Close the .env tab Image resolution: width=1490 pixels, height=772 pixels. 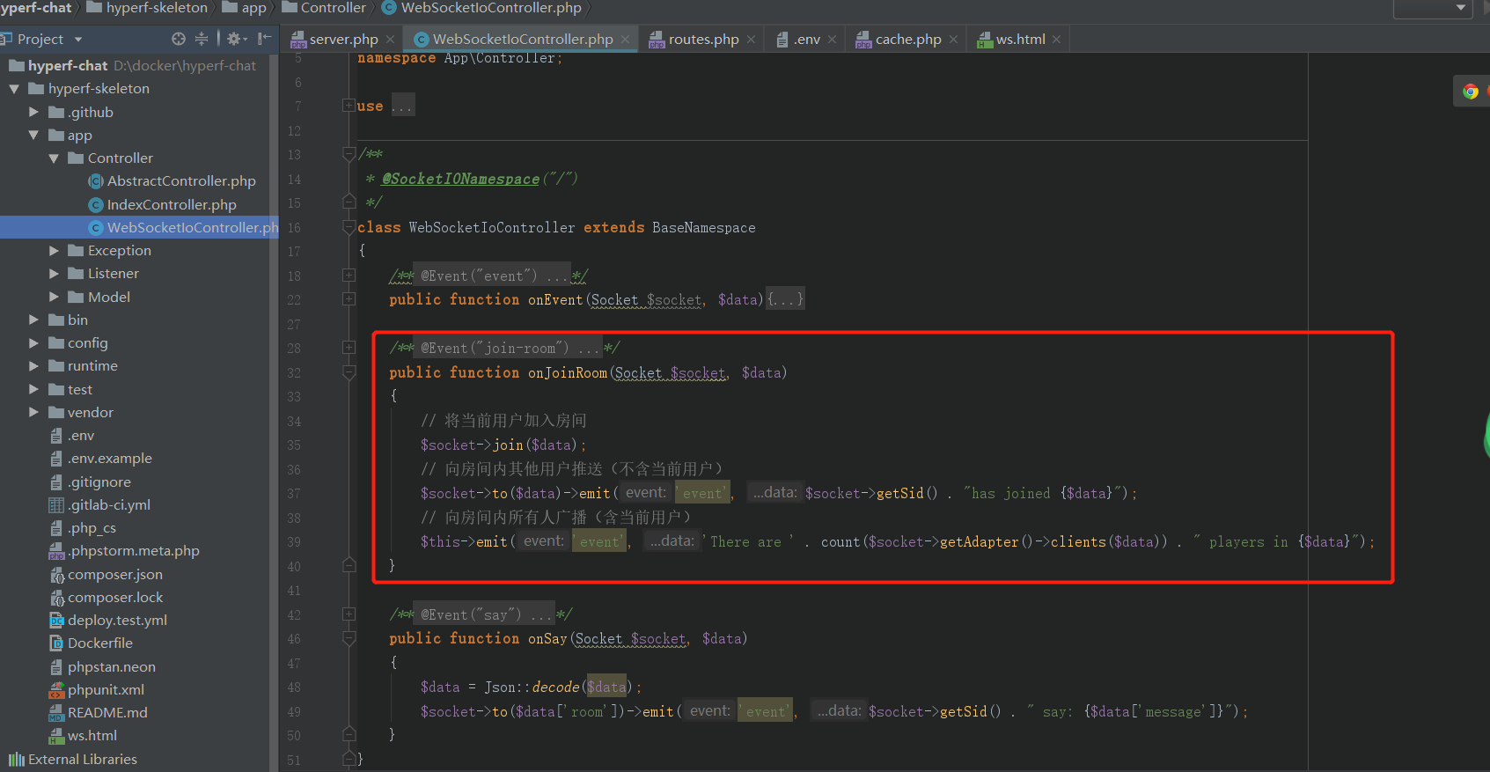point(832,40)
